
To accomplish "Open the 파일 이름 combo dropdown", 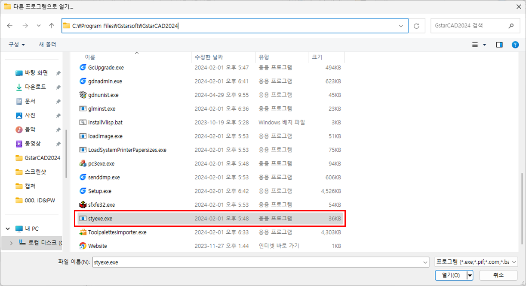I will 425,262.
